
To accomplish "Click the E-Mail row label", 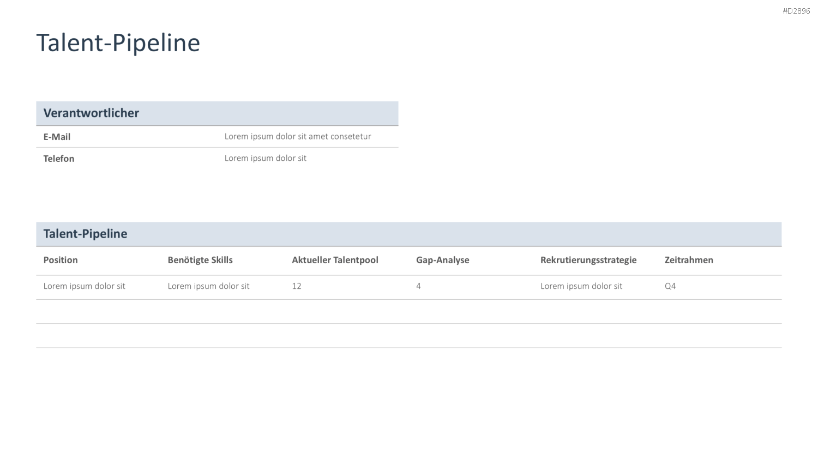I will point(57,137).
